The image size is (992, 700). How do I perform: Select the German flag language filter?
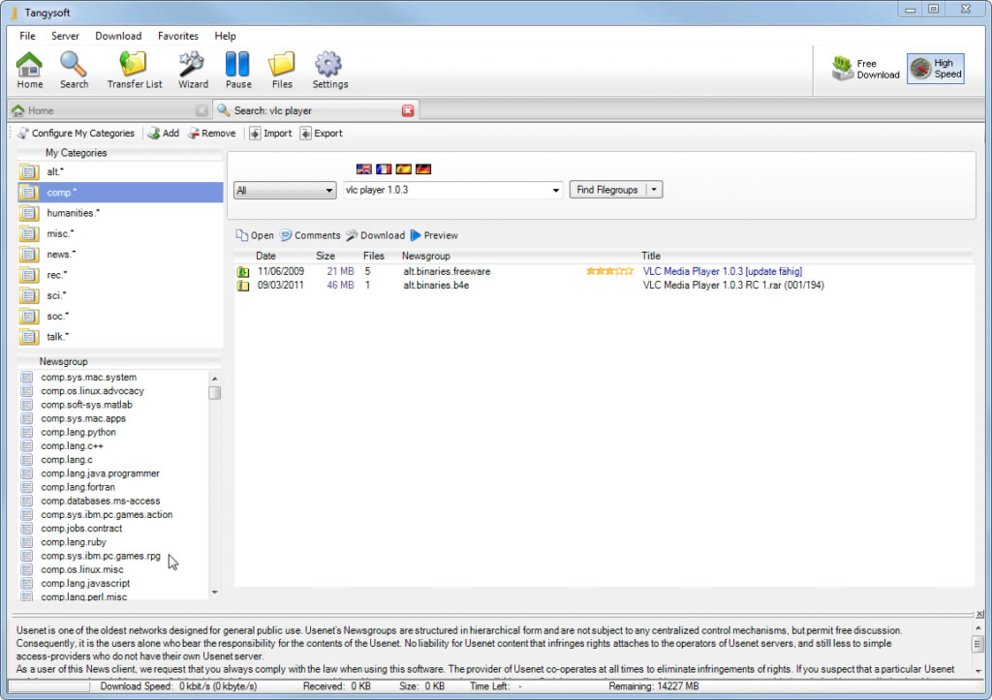click(x=423, y=169)
